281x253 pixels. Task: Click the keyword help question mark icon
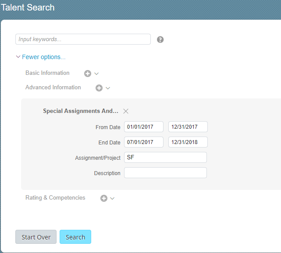(x=160, y=39)
